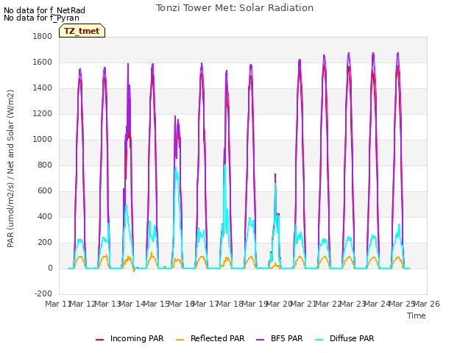The height and width of the screenshot is (353, 471).
Task: Click the Mar 11 x-axis tick label
Action: pyautogui.click(x=58, y=304)
